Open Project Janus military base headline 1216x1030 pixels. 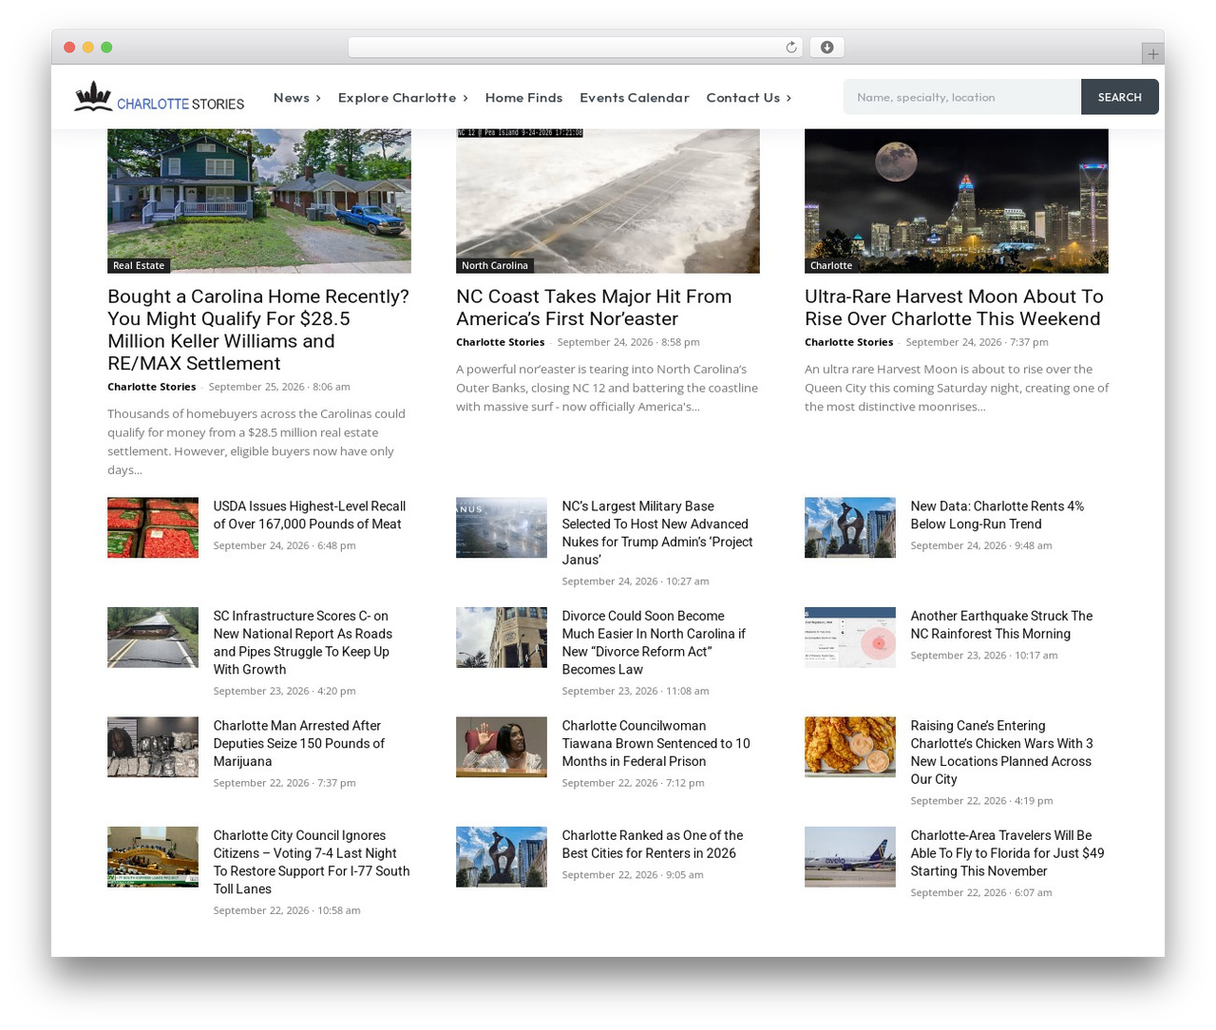click(657, 533)
